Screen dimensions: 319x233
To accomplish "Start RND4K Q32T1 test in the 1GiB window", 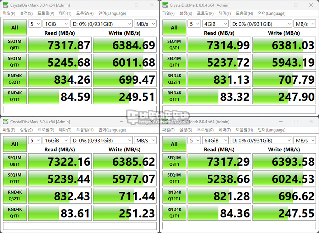I will click(15, 79).
